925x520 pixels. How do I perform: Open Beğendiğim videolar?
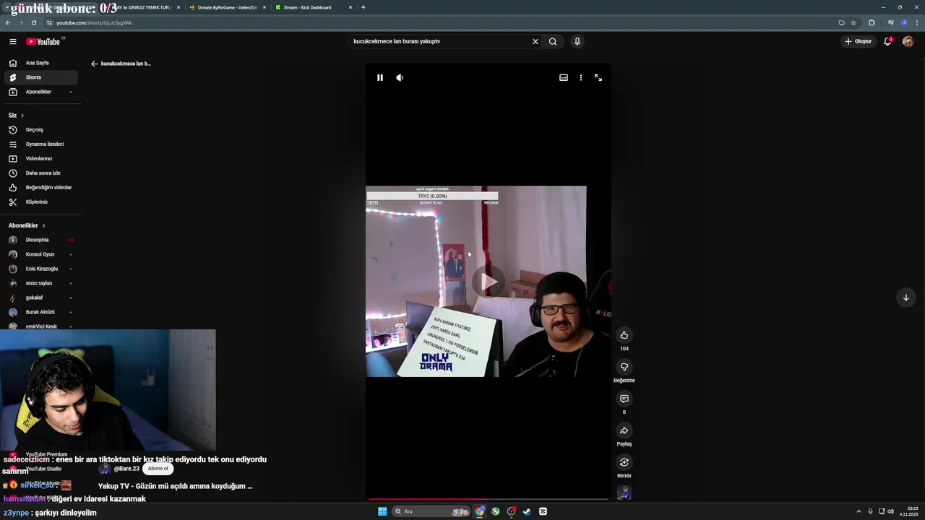[x=40, y=188]
